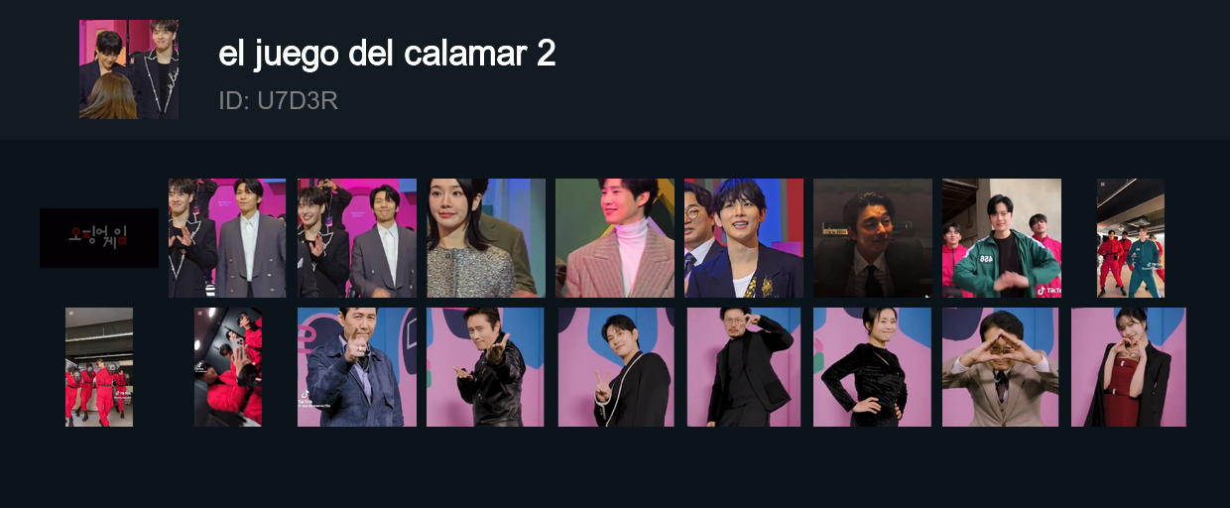Open the man in black leather jacket thumbnail
1230x508 pixels.
click(485, 367)
